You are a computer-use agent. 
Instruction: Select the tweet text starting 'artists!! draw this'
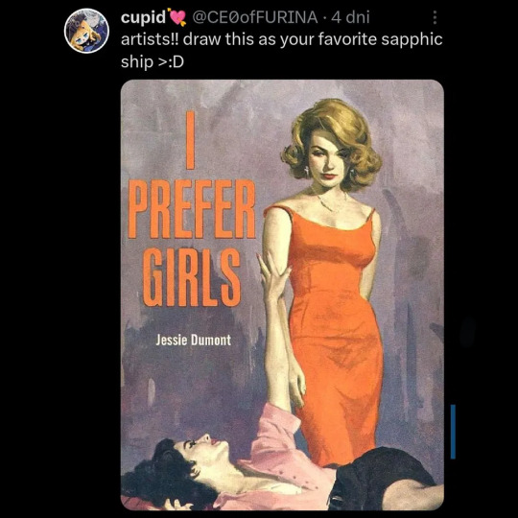281,50
